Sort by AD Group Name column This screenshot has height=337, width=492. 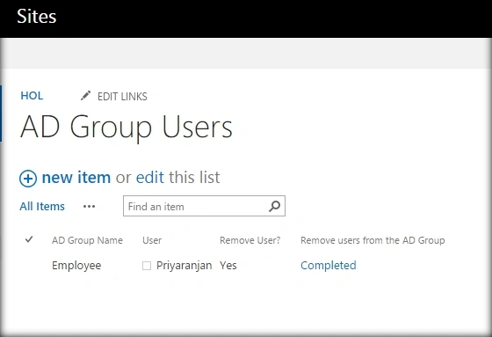[87, 240]
